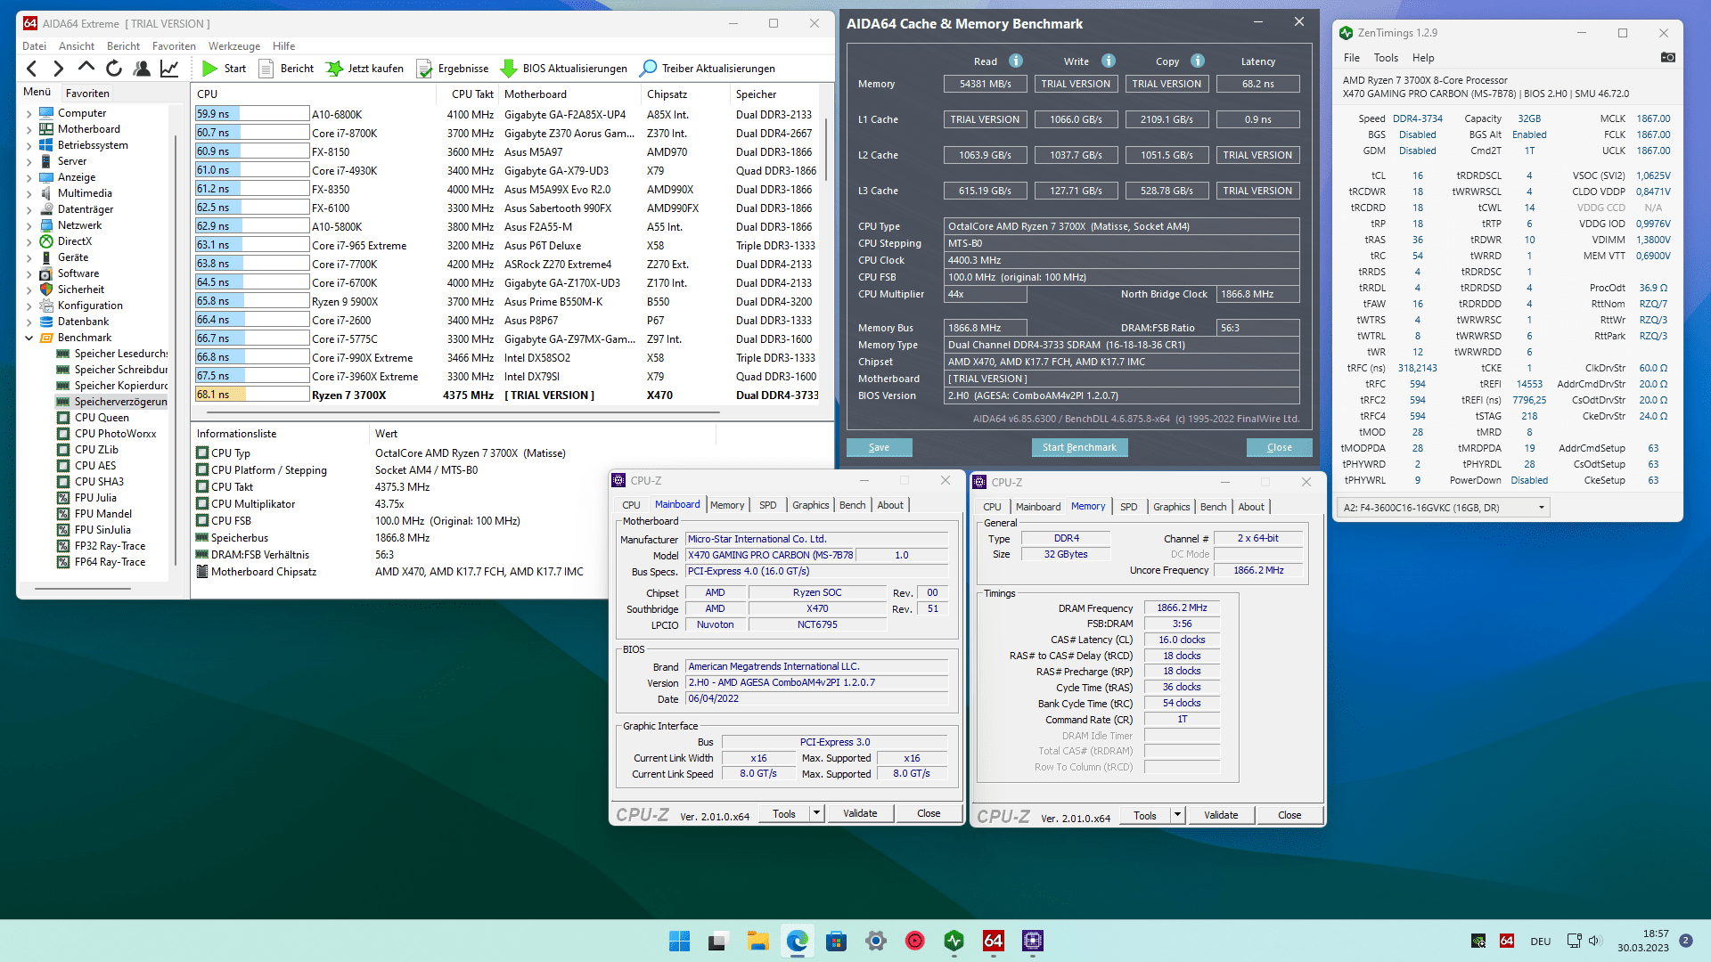Toggle the Speicherbus row icon

point(202,537)
